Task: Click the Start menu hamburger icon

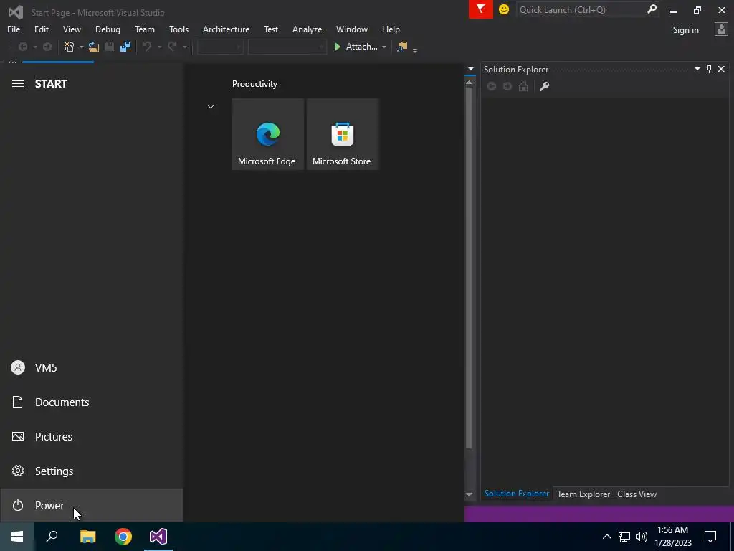Action: click(x=18, y=84)
